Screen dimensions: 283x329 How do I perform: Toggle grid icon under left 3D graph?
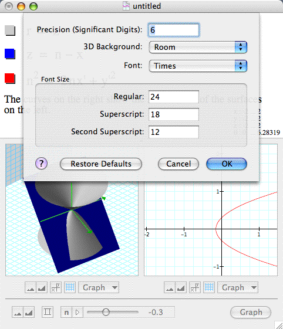(70, 287)
